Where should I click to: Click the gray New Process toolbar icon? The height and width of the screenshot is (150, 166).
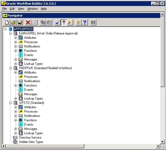pyautogui.click(x=93, y=23)
